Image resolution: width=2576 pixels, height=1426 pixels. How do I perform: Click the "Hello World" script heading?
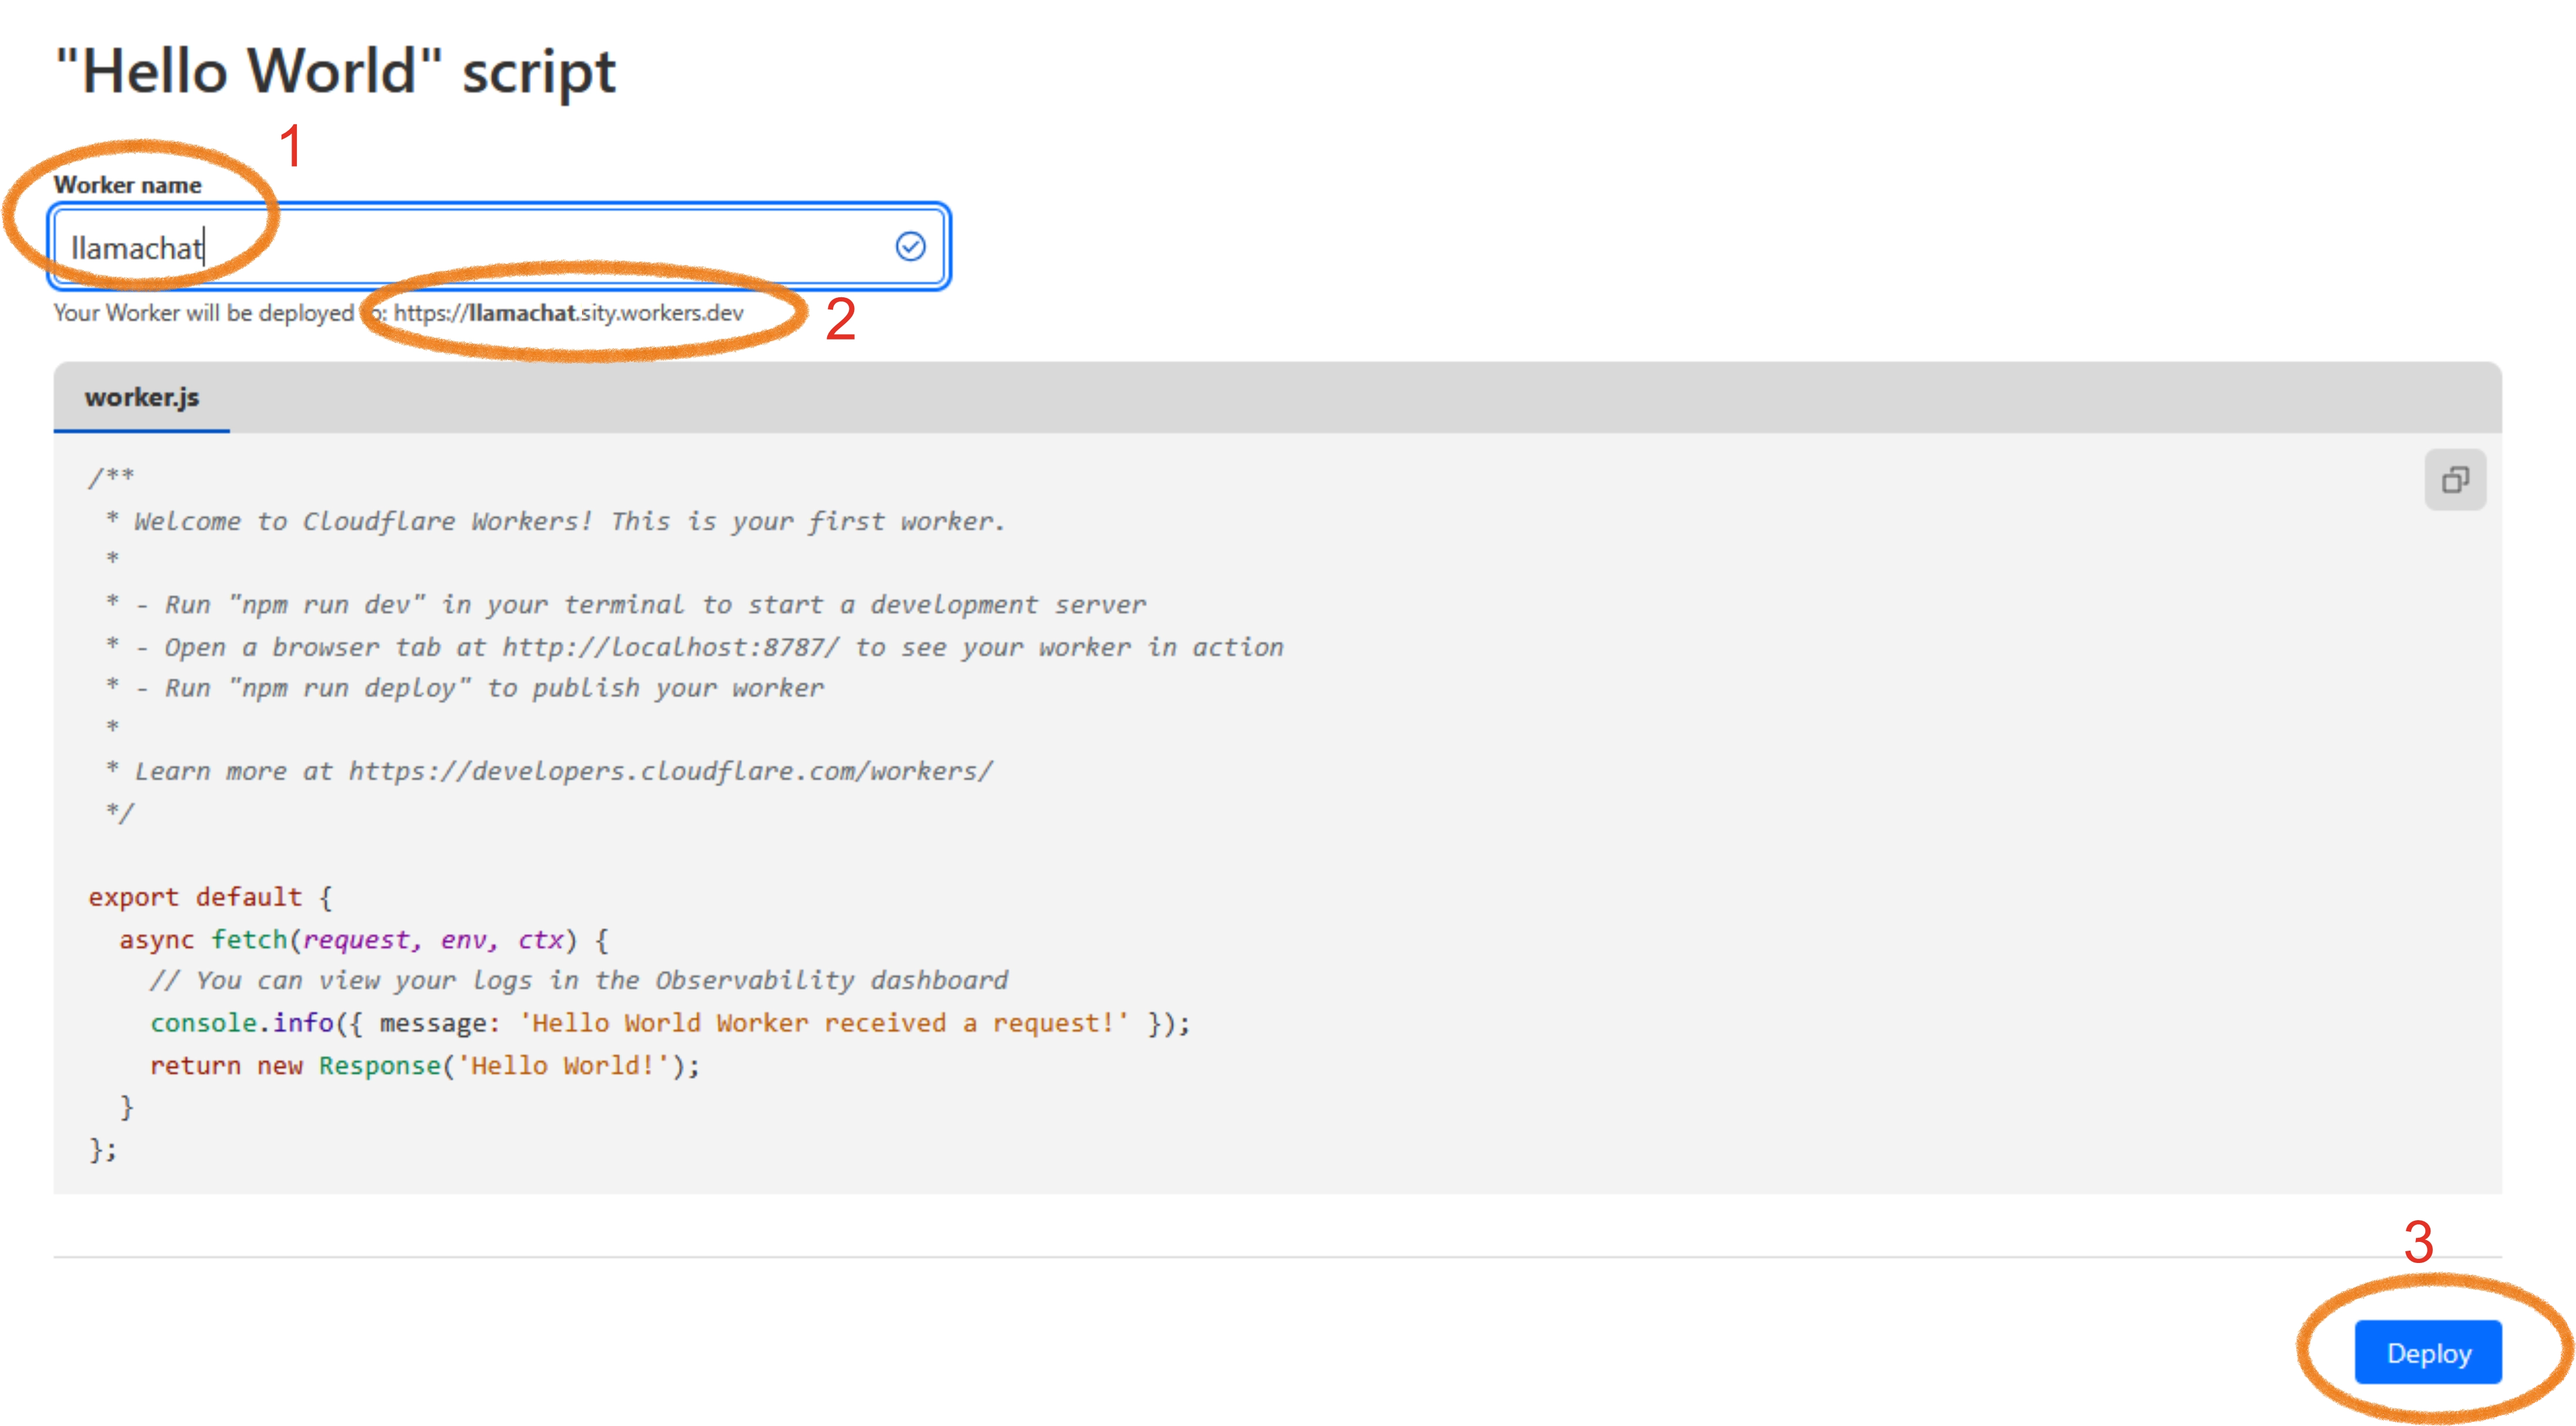pos(335,71)
